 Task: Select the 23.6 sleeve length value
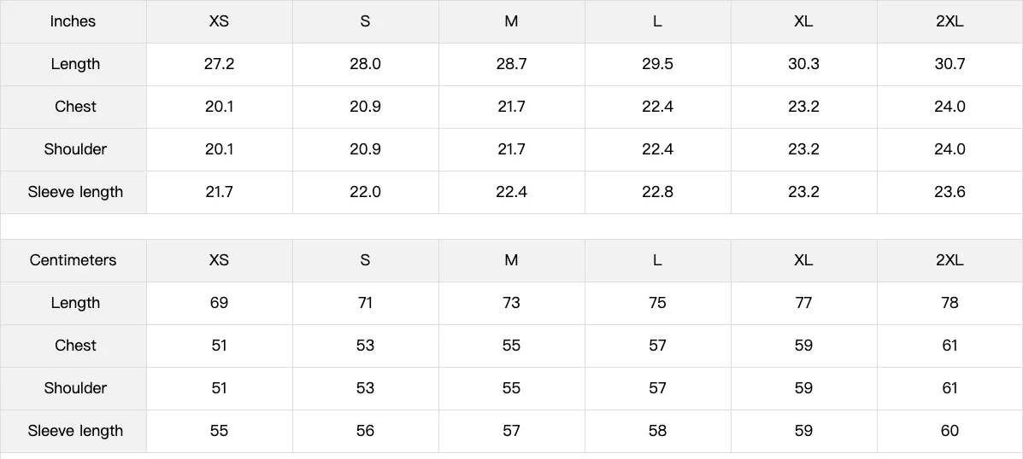(950, 192)
